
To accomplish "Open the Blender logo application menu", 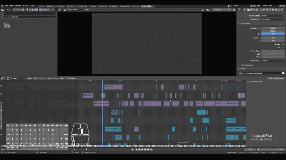I will click(x=2, y=6).
